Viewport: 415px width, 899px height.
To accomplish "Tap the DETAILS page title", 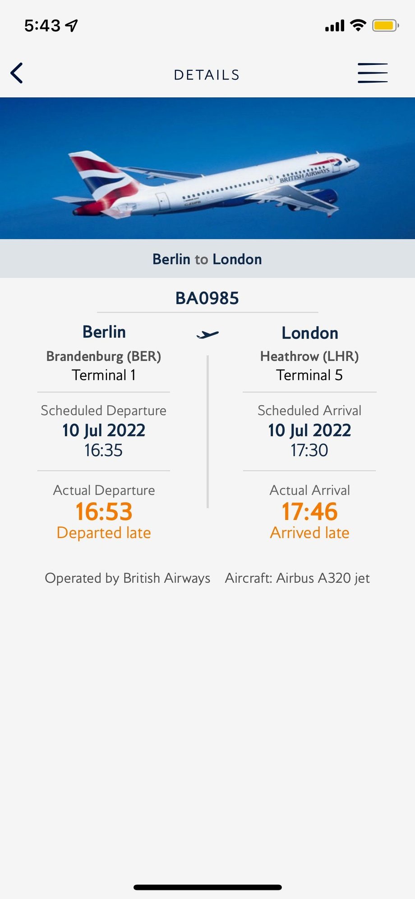I will click(207, 75).
